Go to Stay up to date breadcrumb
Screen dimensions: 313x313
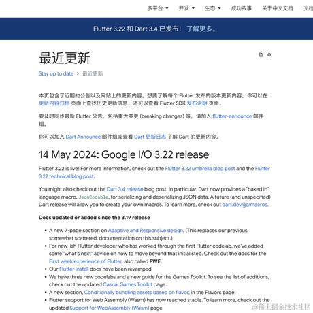click(x=56, y=73)
